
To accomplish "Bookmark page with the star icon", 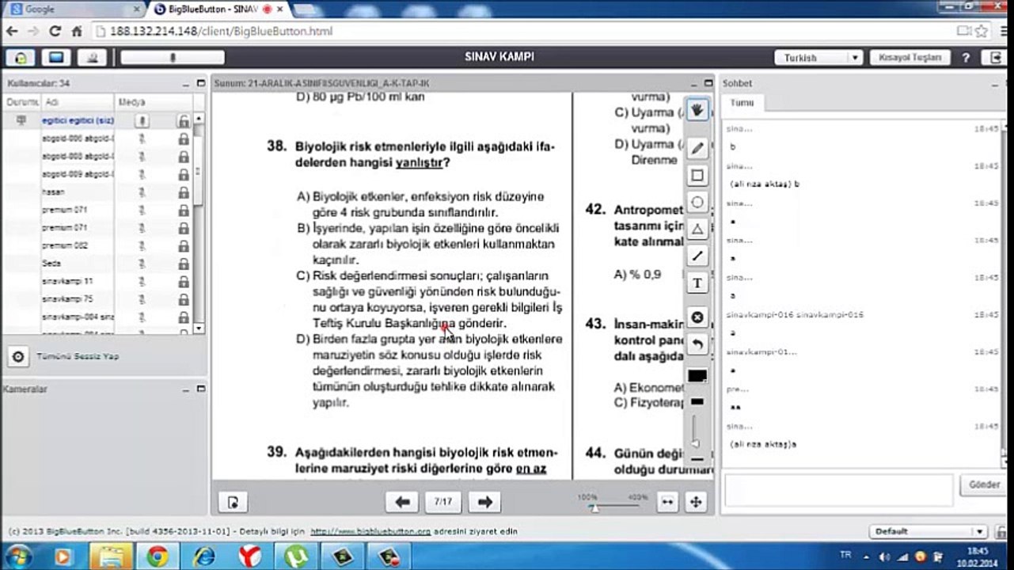I will [982, 32].
